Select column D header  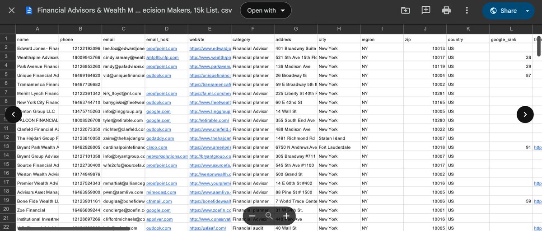pyautogui.click(x=167, y=29)
